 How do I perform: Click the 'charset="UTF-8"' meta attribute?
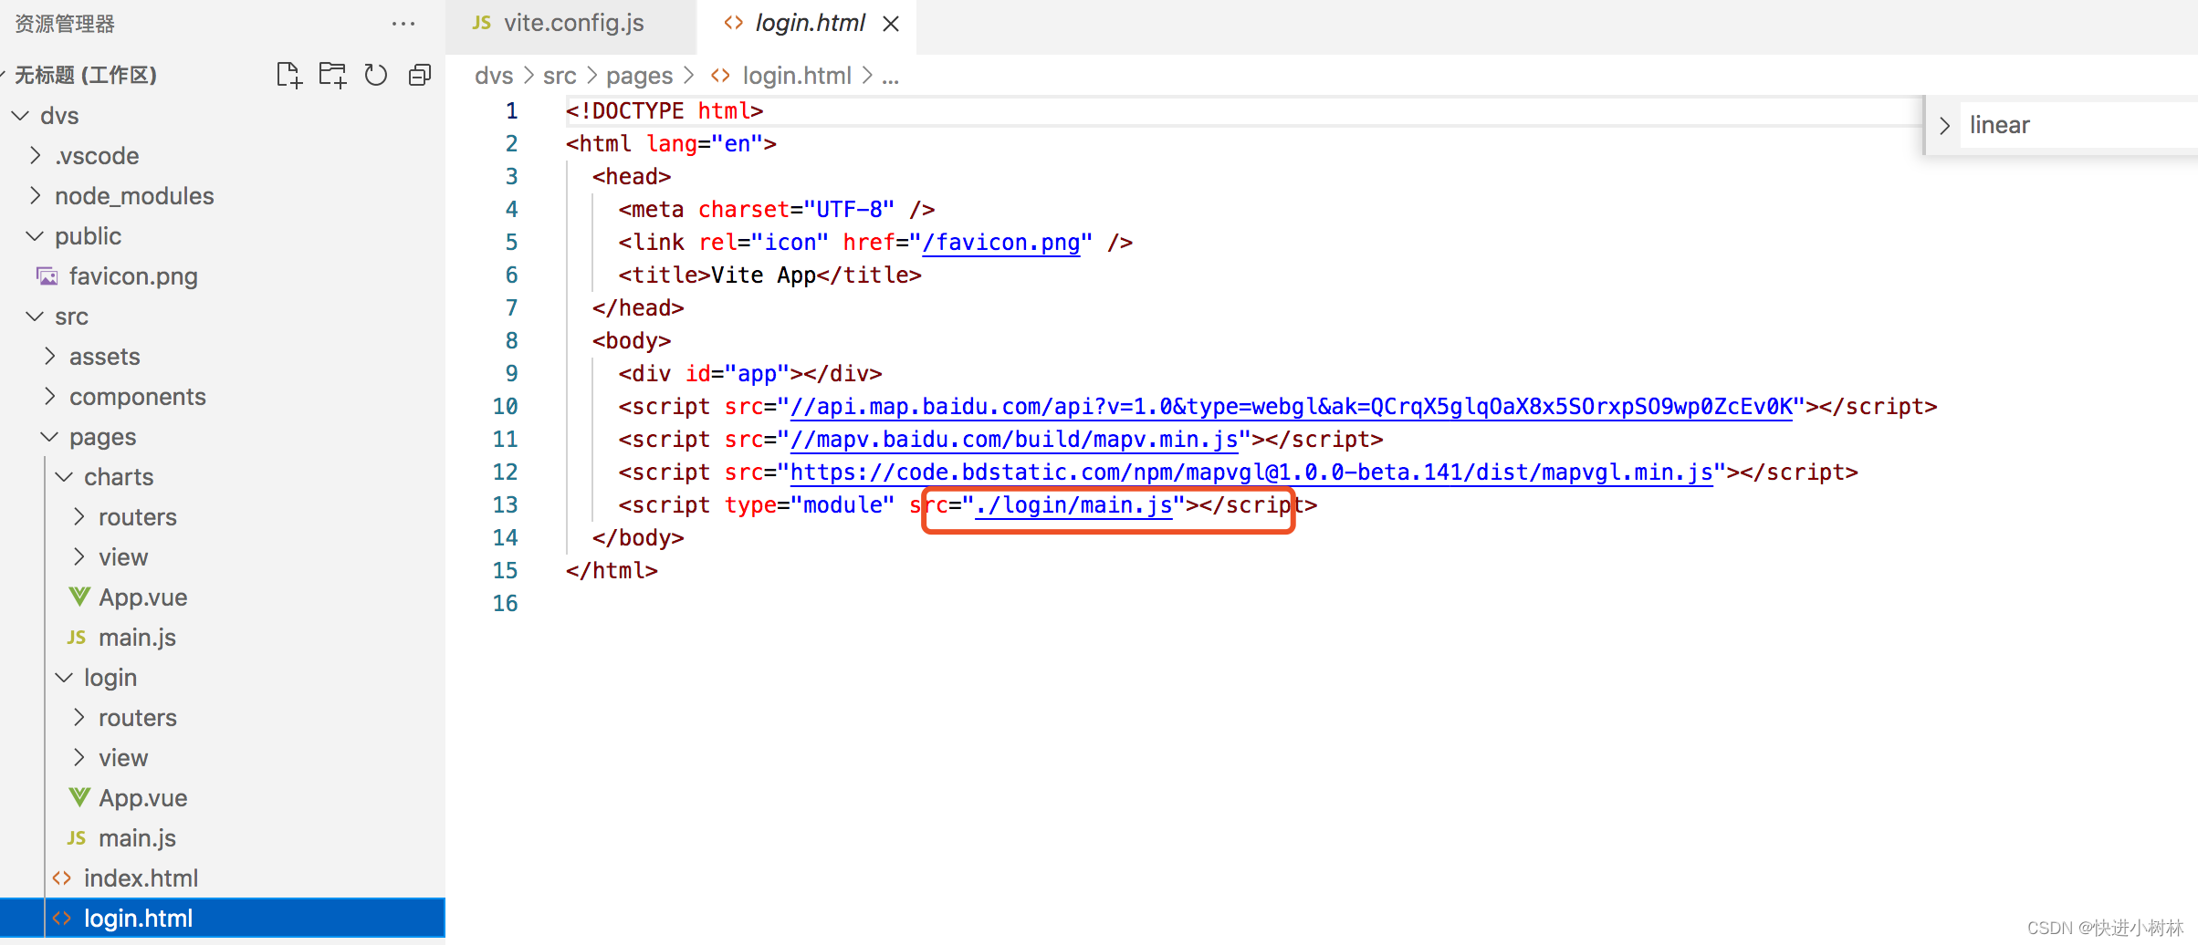796,210
